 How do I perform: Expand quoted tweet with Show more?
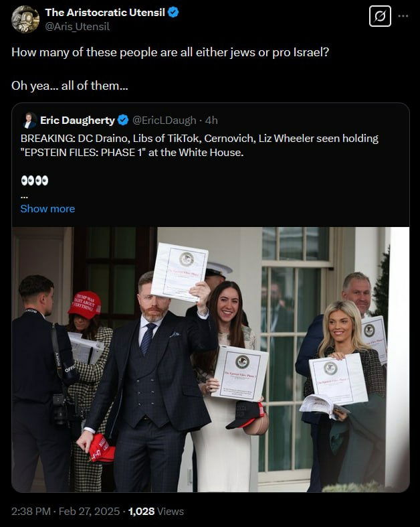[47, 209]
